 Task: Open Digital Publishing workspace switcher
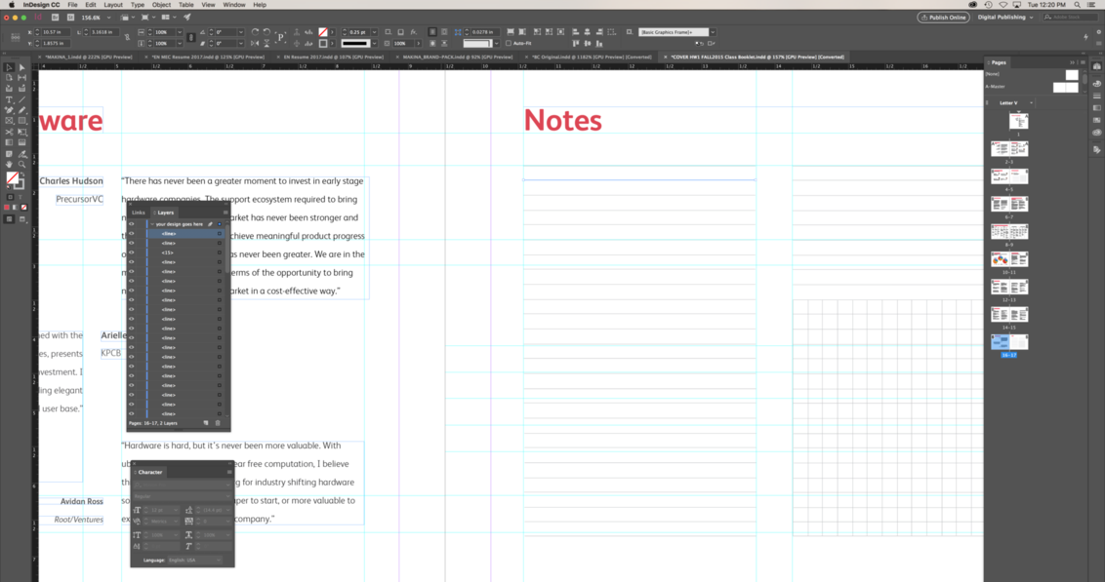1005,17
